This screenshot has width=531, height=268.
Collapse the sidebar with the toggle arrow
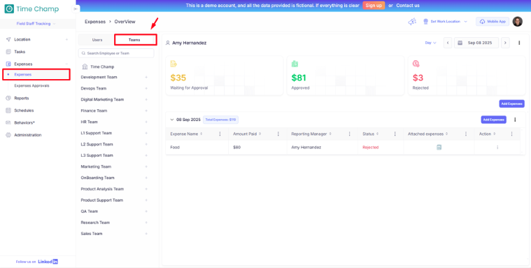tap(76, 9)
